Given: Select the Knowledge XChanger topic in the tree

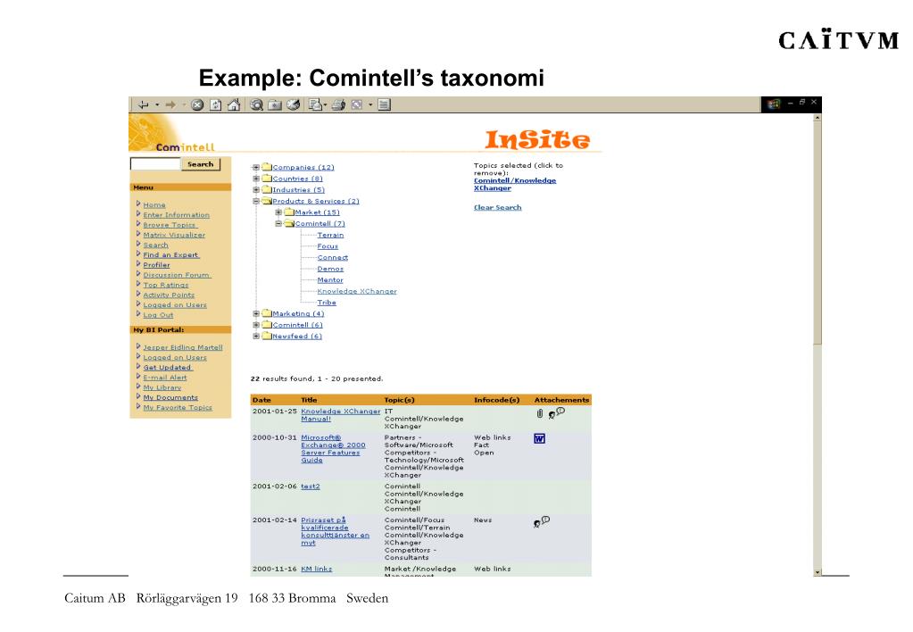Looking at the screenshot, I should coord(357,291).
